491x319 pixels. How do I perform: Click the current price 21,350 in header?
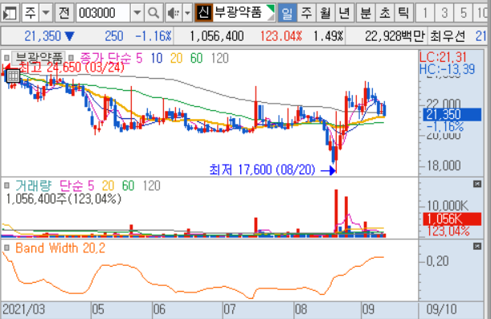point(43,36)
